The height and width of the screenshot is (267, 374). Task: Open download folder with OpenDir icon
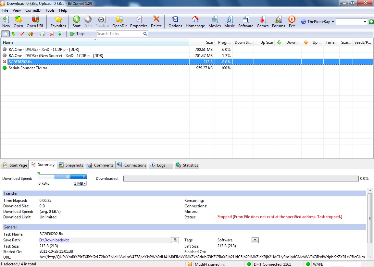(x=119, y=19)
